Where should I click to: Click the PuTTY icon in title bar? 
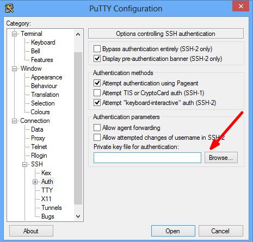9,8
